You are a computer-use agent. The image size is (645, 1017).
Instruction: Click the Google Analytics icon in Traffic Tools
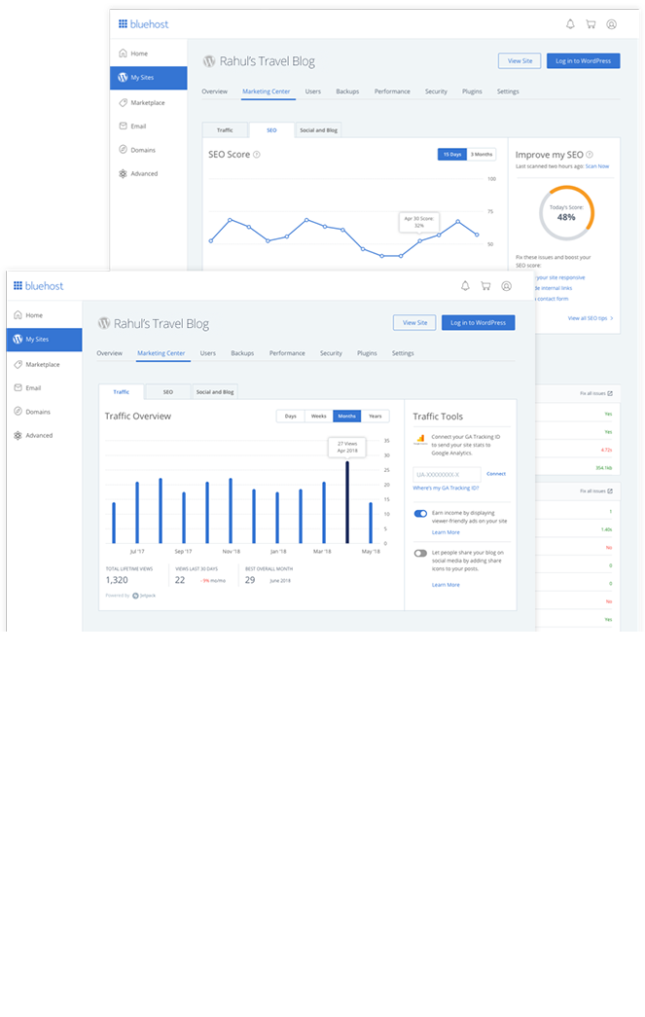[420, 439]
